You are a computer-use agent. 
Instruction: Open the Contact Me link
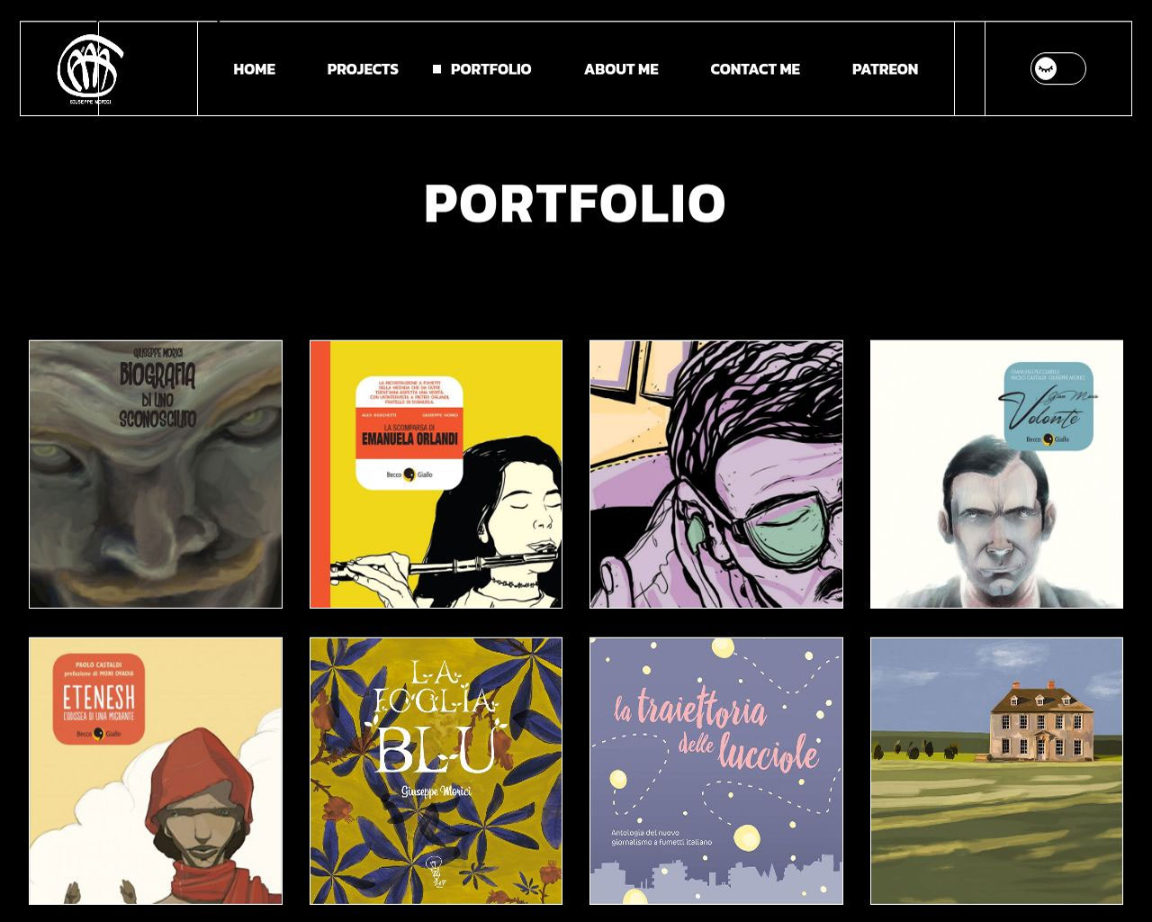point(755,69)
